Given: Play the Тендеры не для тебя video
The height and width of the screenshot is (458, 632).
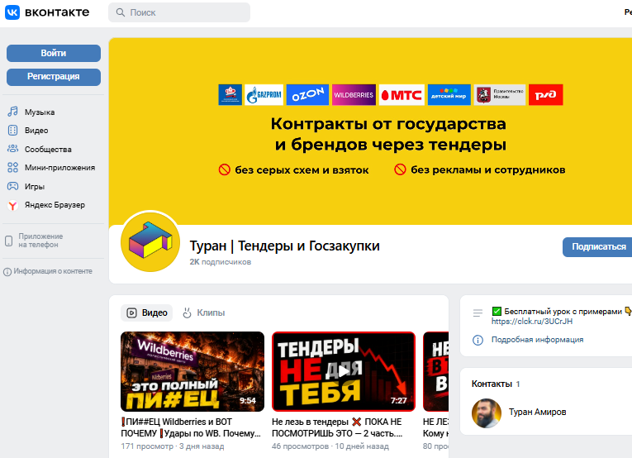Looking at the screenshot, I should coord(344,371).
